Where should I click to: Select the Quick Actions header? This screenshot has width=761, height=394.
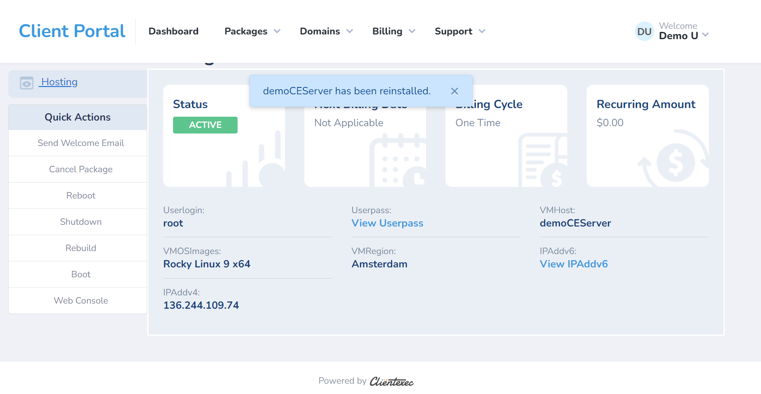pos(77,117)
